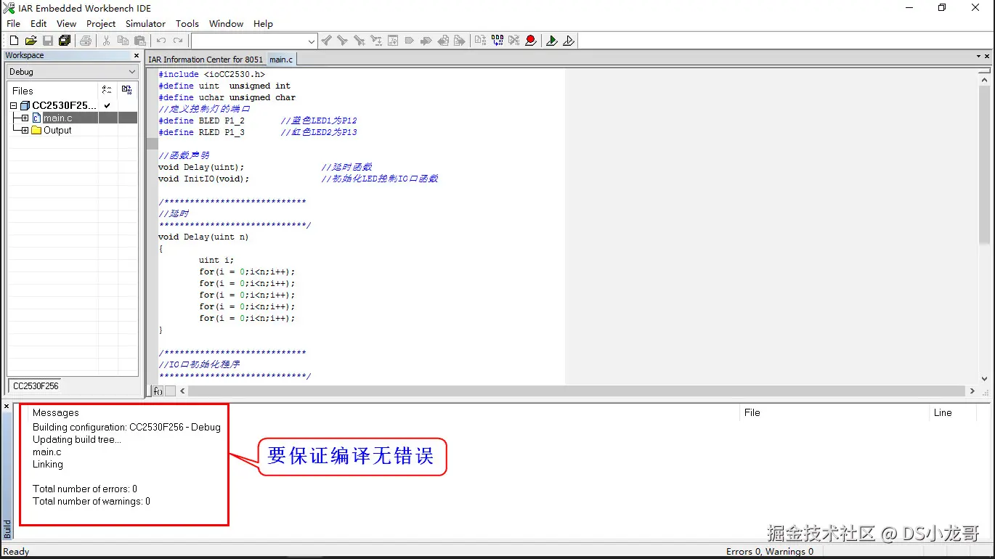Click Debug without Downloading icon
995x559 pixels.
click(569, 41)
